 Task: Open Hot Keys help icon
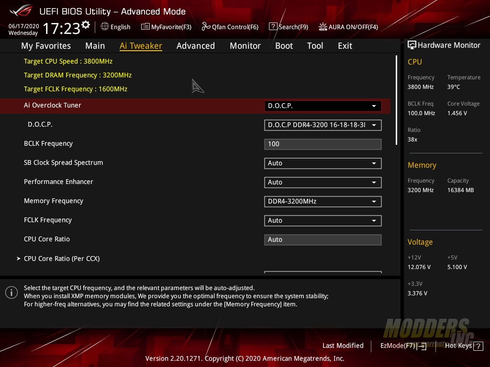pyautogui.click(x=478, y=346)
